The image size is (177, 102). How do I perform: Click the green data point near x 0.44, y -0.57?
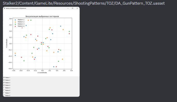point(58,61)
